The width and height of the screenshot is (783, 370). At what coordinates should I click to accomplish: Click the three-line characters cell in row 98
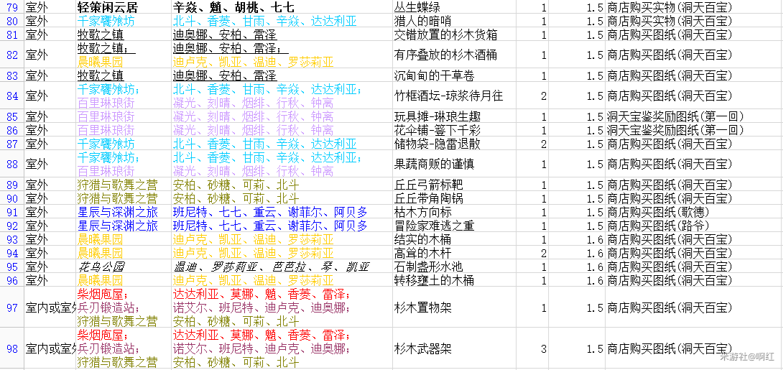[282, 348]
